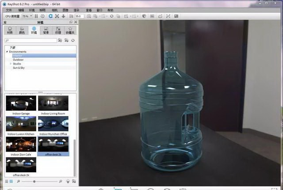Switch to the 纹理 library tab

58,30
